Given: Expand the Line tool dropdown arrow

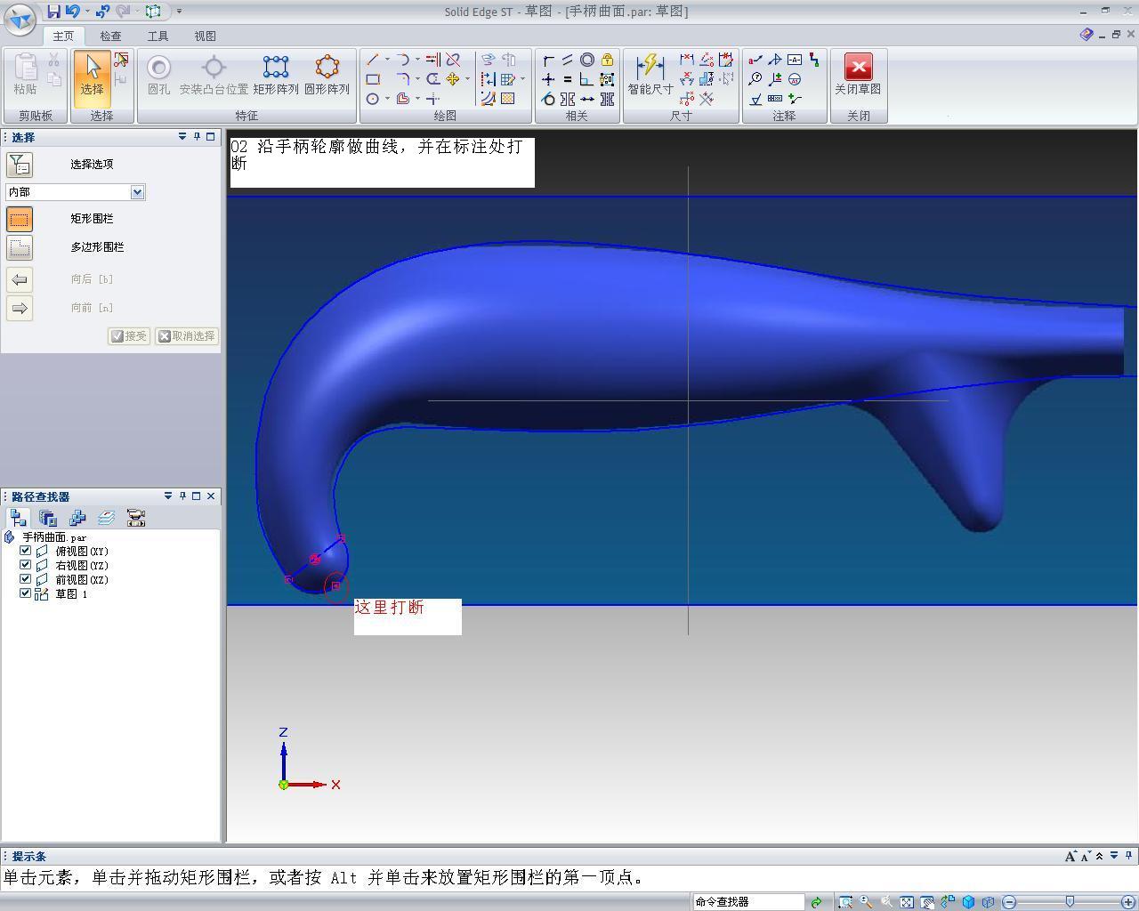Looking at the screenshot, I should 387,60.
